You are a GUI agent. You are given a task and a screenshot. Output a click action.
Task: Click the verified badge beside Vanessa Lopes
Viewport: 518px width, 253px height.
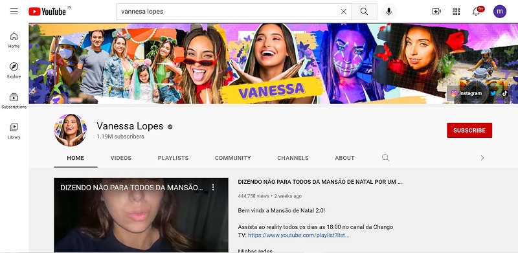(170, 127)
